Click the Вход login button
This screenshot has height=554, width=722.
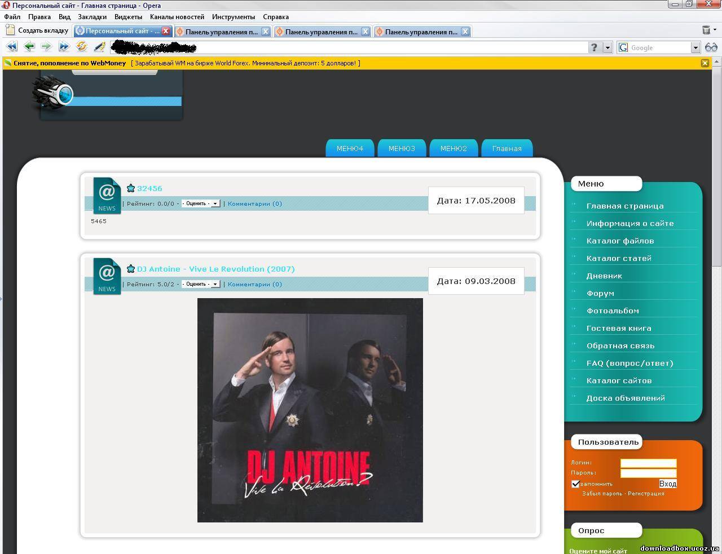point(668,484)
